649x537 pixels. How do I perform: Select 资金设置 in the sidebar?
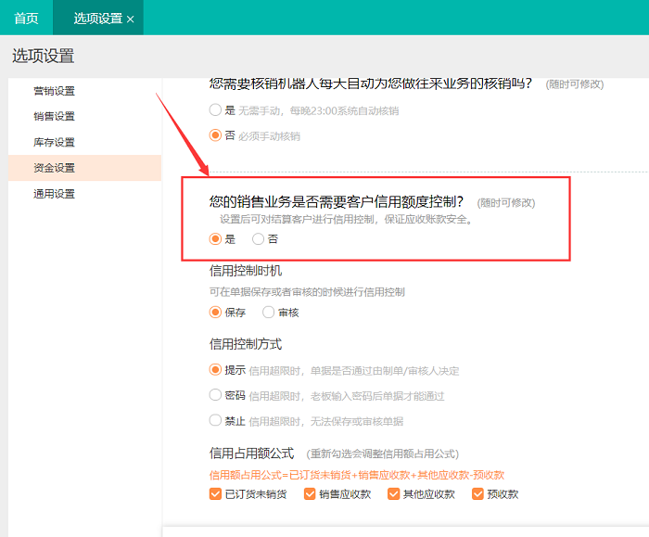pos(55,168)
